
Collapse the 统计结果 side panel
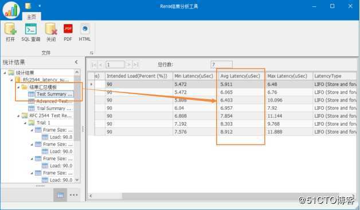coord(76,62)
